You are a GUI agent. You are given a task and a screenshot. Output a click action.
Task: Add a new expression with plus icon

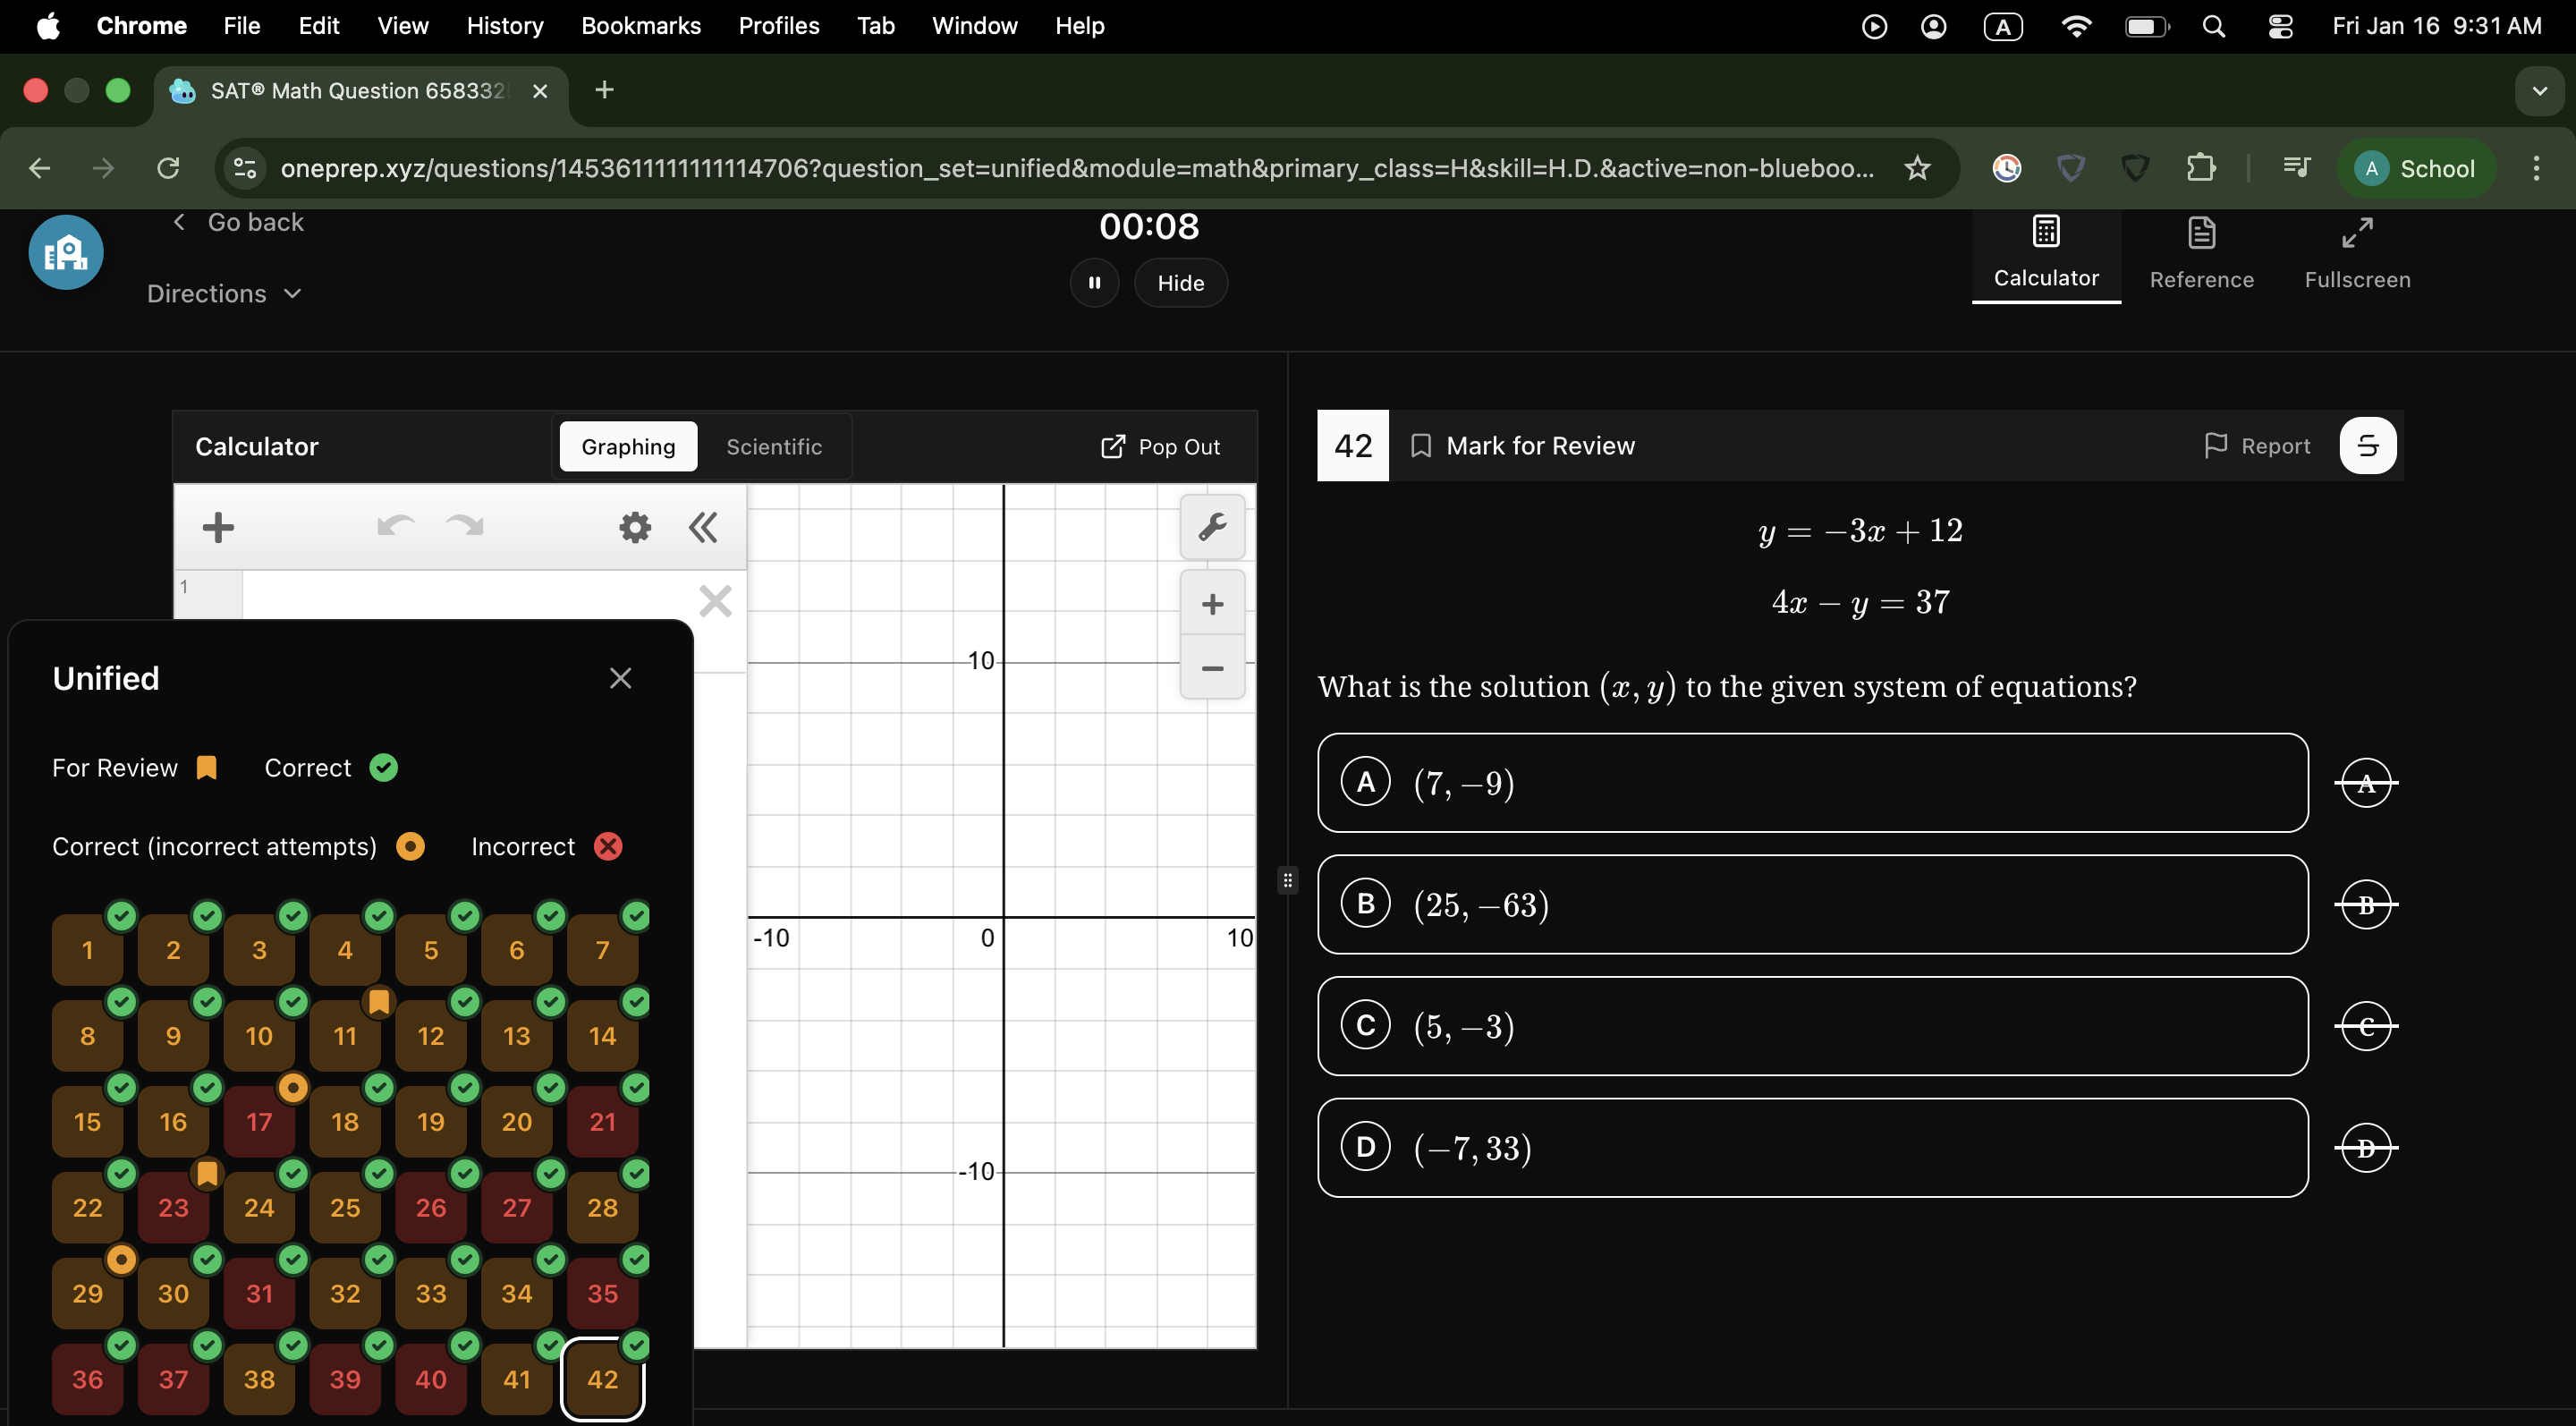[x=218, y=527]
